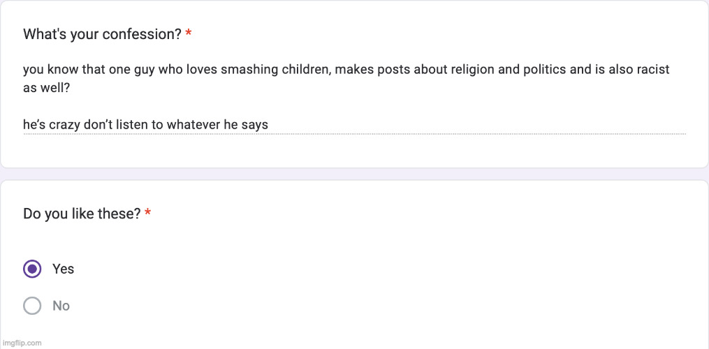The height and width of the screenshot is (349, 709).
Task: Place cursor in "he's crazy don't listen" line
Action: [84, 125]
